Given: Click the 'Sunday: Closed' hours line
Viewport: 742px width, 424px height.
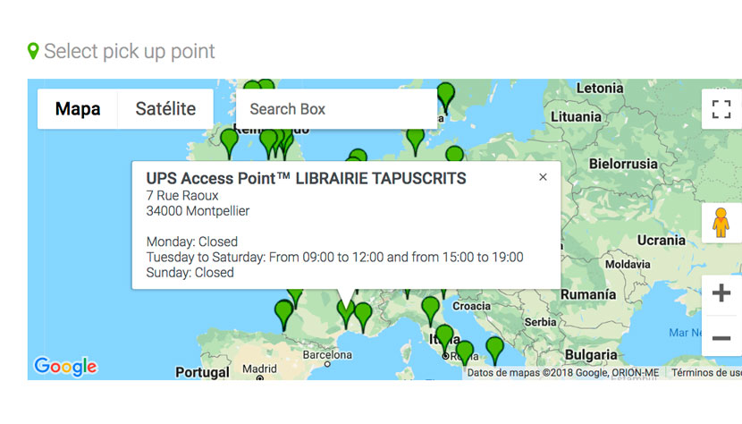Looking at the screenshot, I should pyautogui.click(x=190, y=273).
